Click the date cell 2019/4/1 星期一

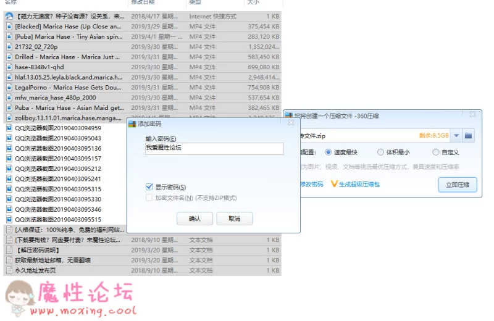(x=157, y=36)
